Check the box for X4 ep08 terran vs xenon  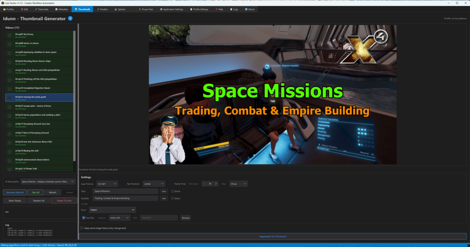pos(10,44)
